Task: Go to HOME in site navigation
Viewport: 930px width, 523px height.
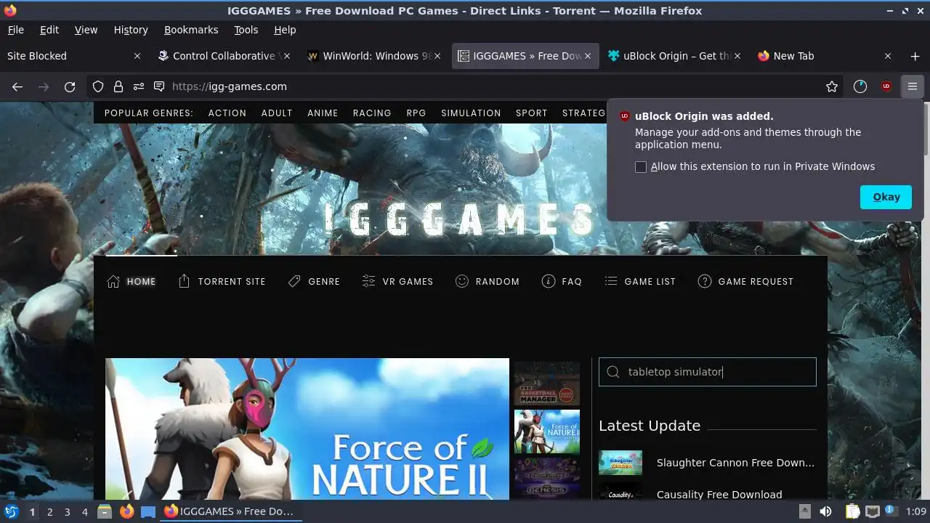Action: (x=132, y=282)
